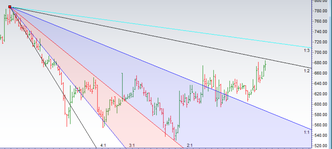Click the 2:1 ratio label

(190, 145)
